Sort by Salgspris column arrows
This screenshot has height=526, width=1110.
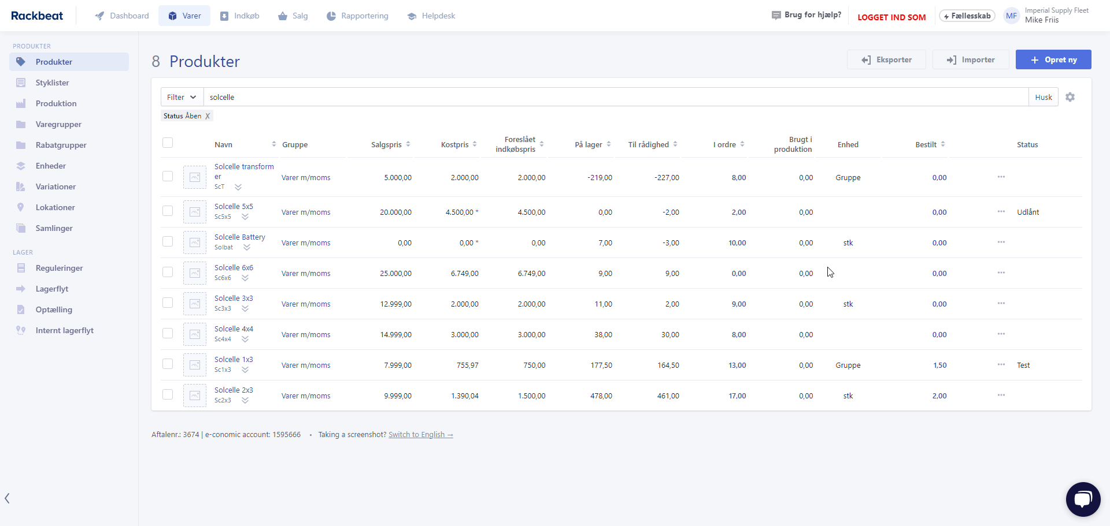tap(408, 144)
